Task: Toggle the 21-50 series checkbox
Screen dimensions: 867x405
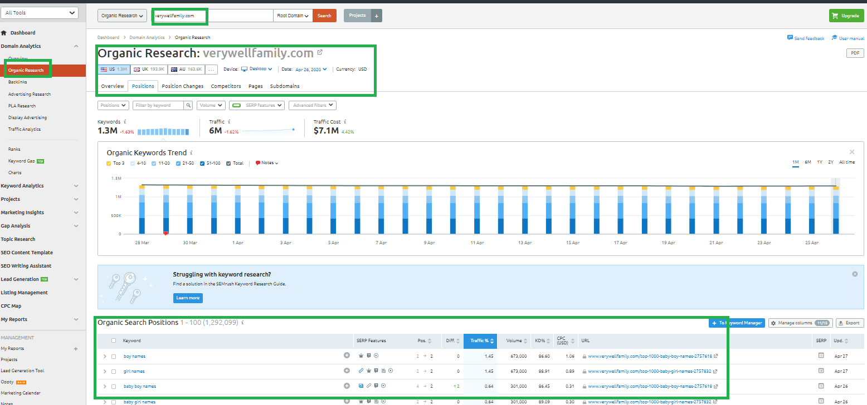Action: click(178, 163)
